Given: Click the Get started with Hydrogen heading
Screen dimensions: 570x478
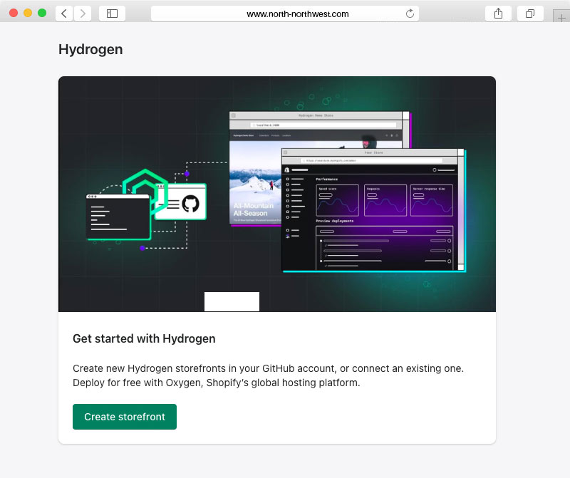Looking at the screenshot, I should click(144, 338).
